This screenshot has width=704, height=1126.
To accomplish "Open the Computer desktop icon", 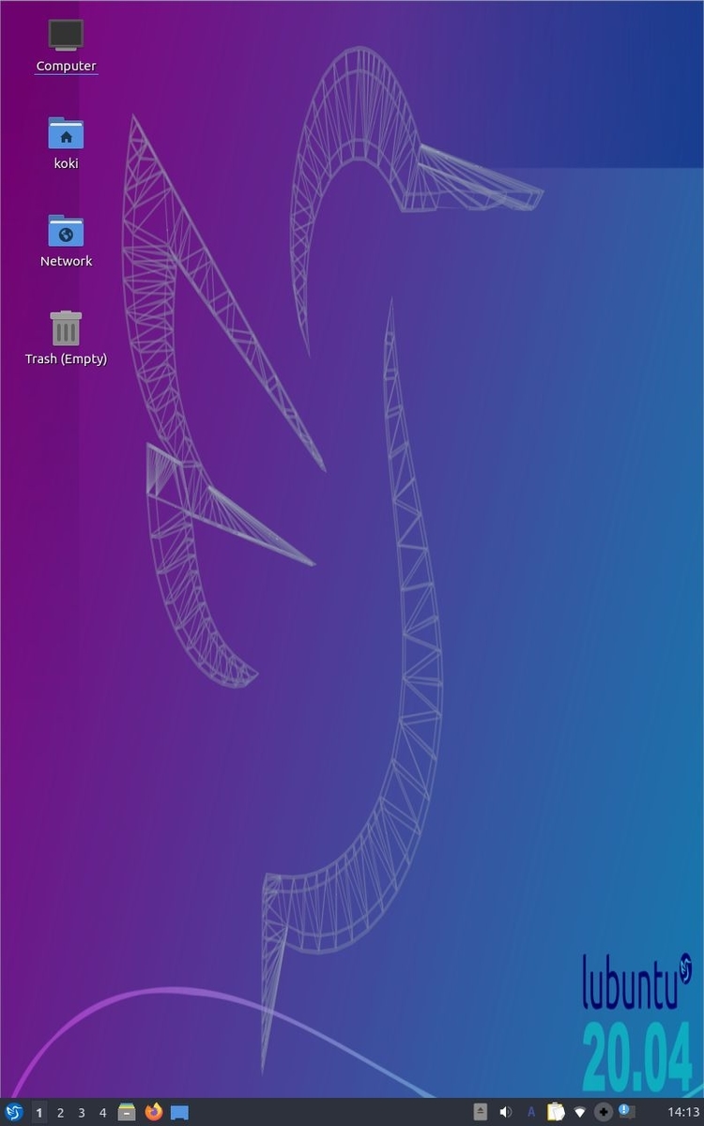I will [66, 36].
